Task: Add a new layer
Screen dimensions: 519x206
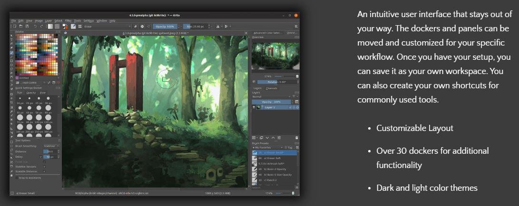Action: (254, 138)
